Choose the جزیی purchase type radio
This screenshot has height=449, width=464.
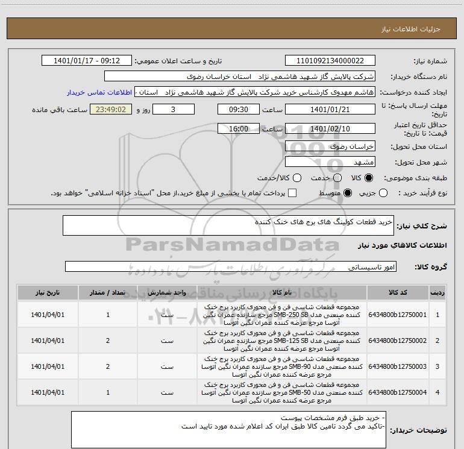coord(383,193)
